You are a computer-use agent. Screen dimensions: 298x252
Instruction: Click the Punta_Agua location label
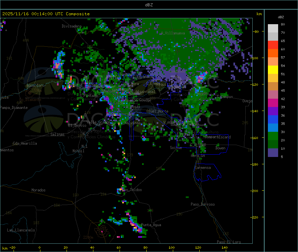click(151, 225)
